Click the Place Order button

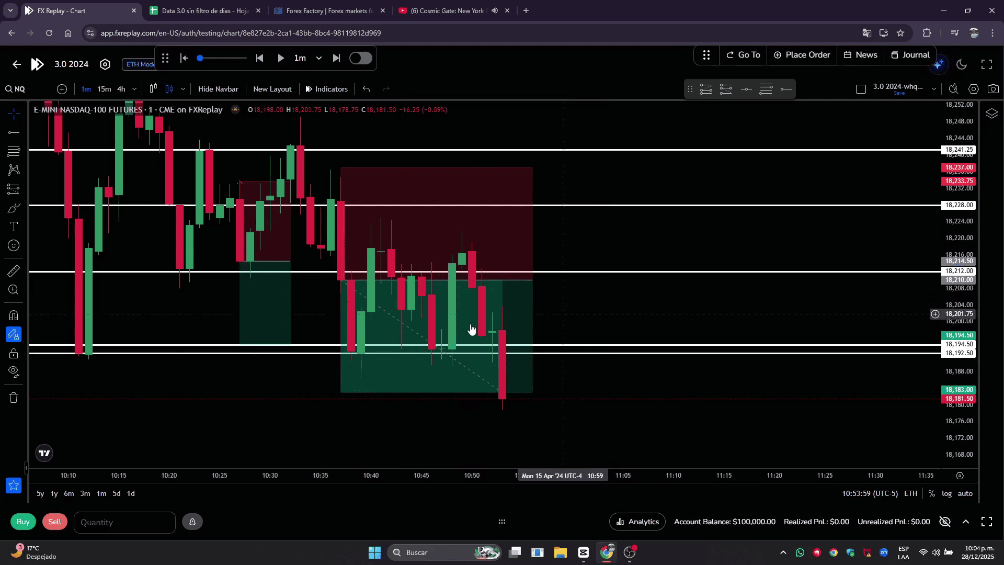point(802,55)
